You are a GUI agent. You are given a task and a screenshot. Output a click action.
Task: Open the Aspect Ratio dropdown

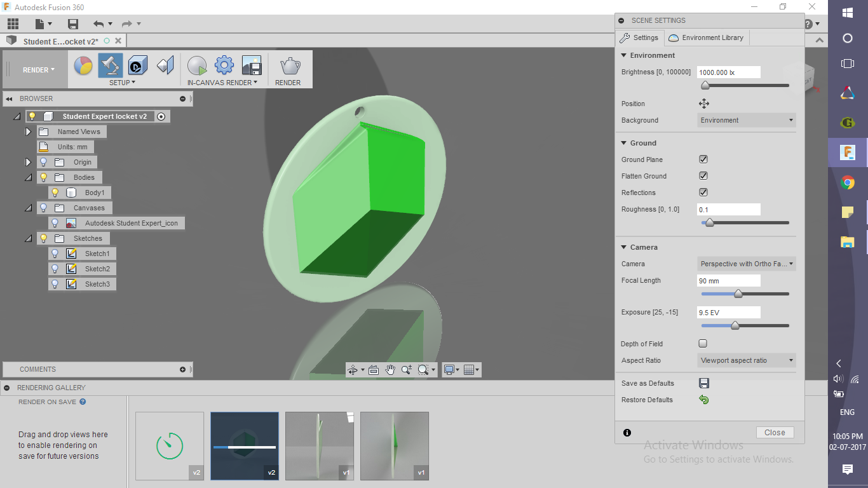tap(747, 360)
